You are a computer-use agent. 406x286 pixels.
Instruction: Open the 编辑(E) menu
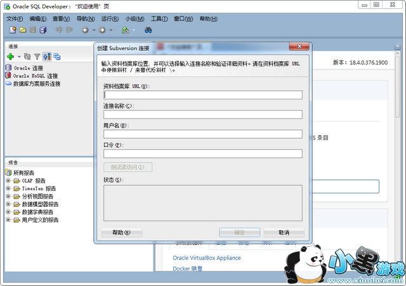pyautogui.click(x=38, y=18)
